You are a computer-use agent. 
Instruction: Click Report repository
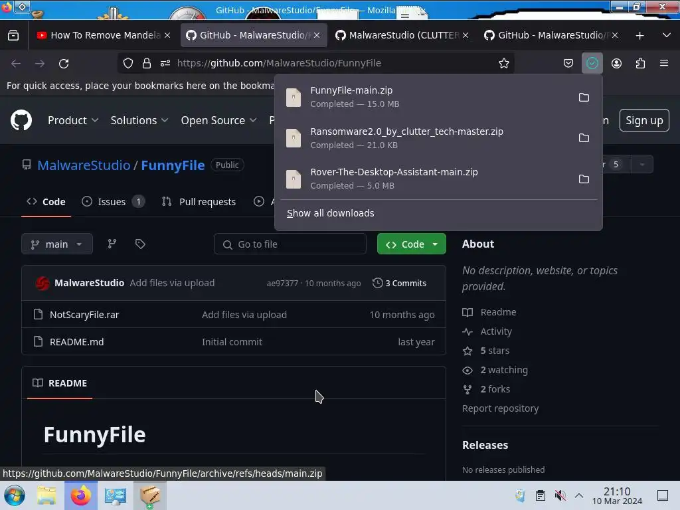tap(500, 408)
